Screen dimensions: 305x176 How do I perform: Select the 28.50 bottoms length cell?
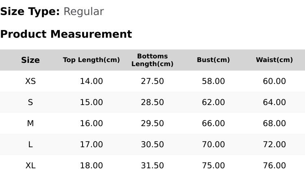point(152,102)
